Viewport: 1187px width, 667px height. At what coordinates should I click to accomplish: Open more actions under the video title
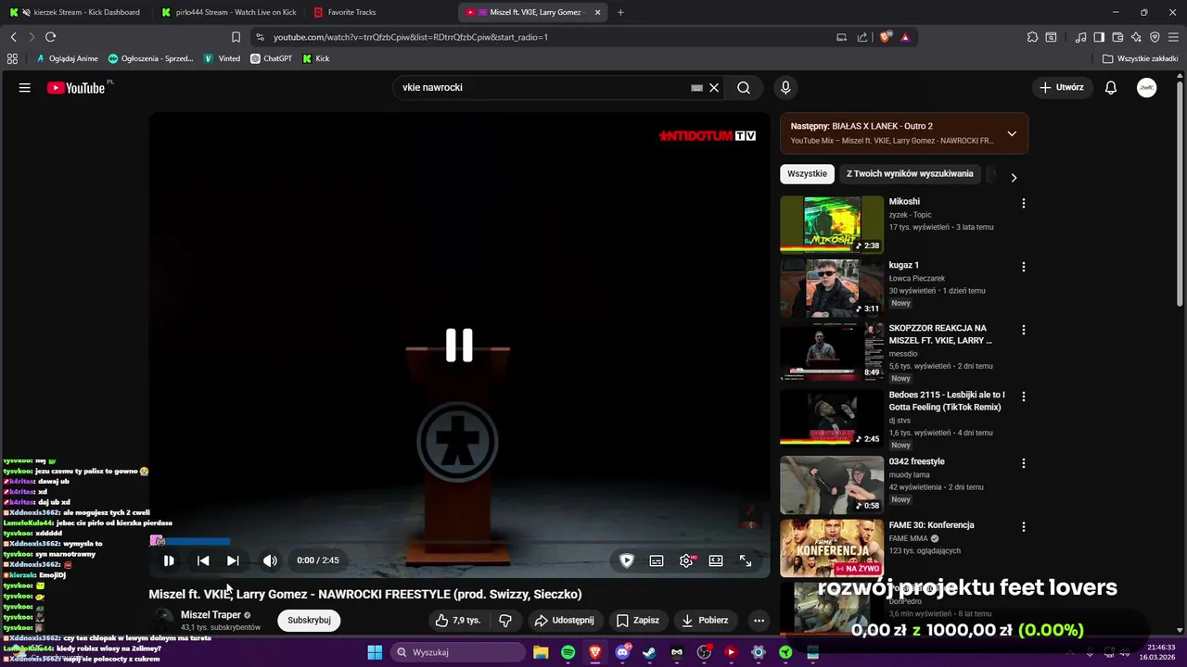coord(759,620)
